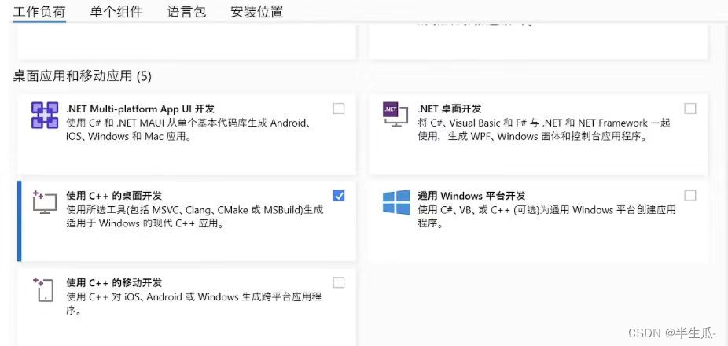Screen dimensions: 728x346
Task: Enable the 通用 Windows 平台开发 checkbox
Action: pyautogui.click(x=690, y=196)
